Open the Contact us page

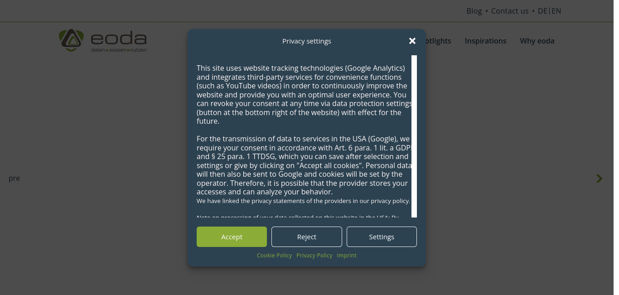tap(510, 11)
